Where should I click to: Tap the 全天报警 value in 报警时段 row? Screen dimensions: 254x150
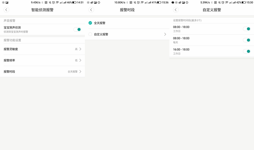tap(72, 72)
